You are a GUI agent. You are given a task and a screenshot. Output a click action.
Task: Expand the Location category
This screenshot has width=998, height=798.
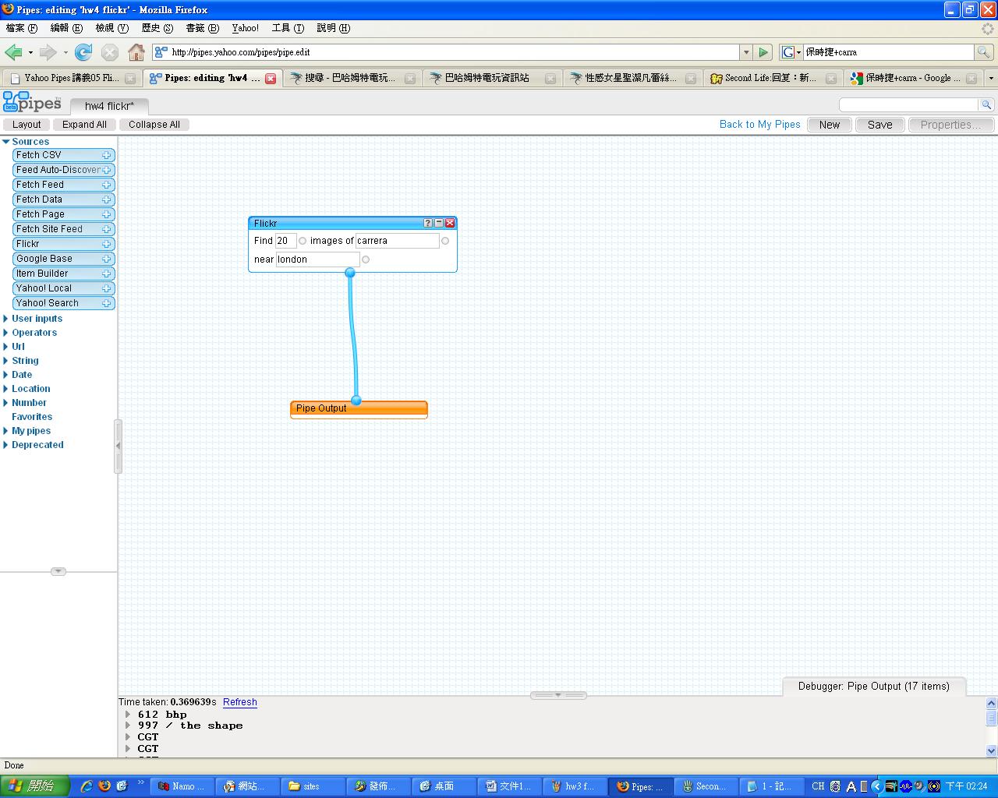pos(6,389)
